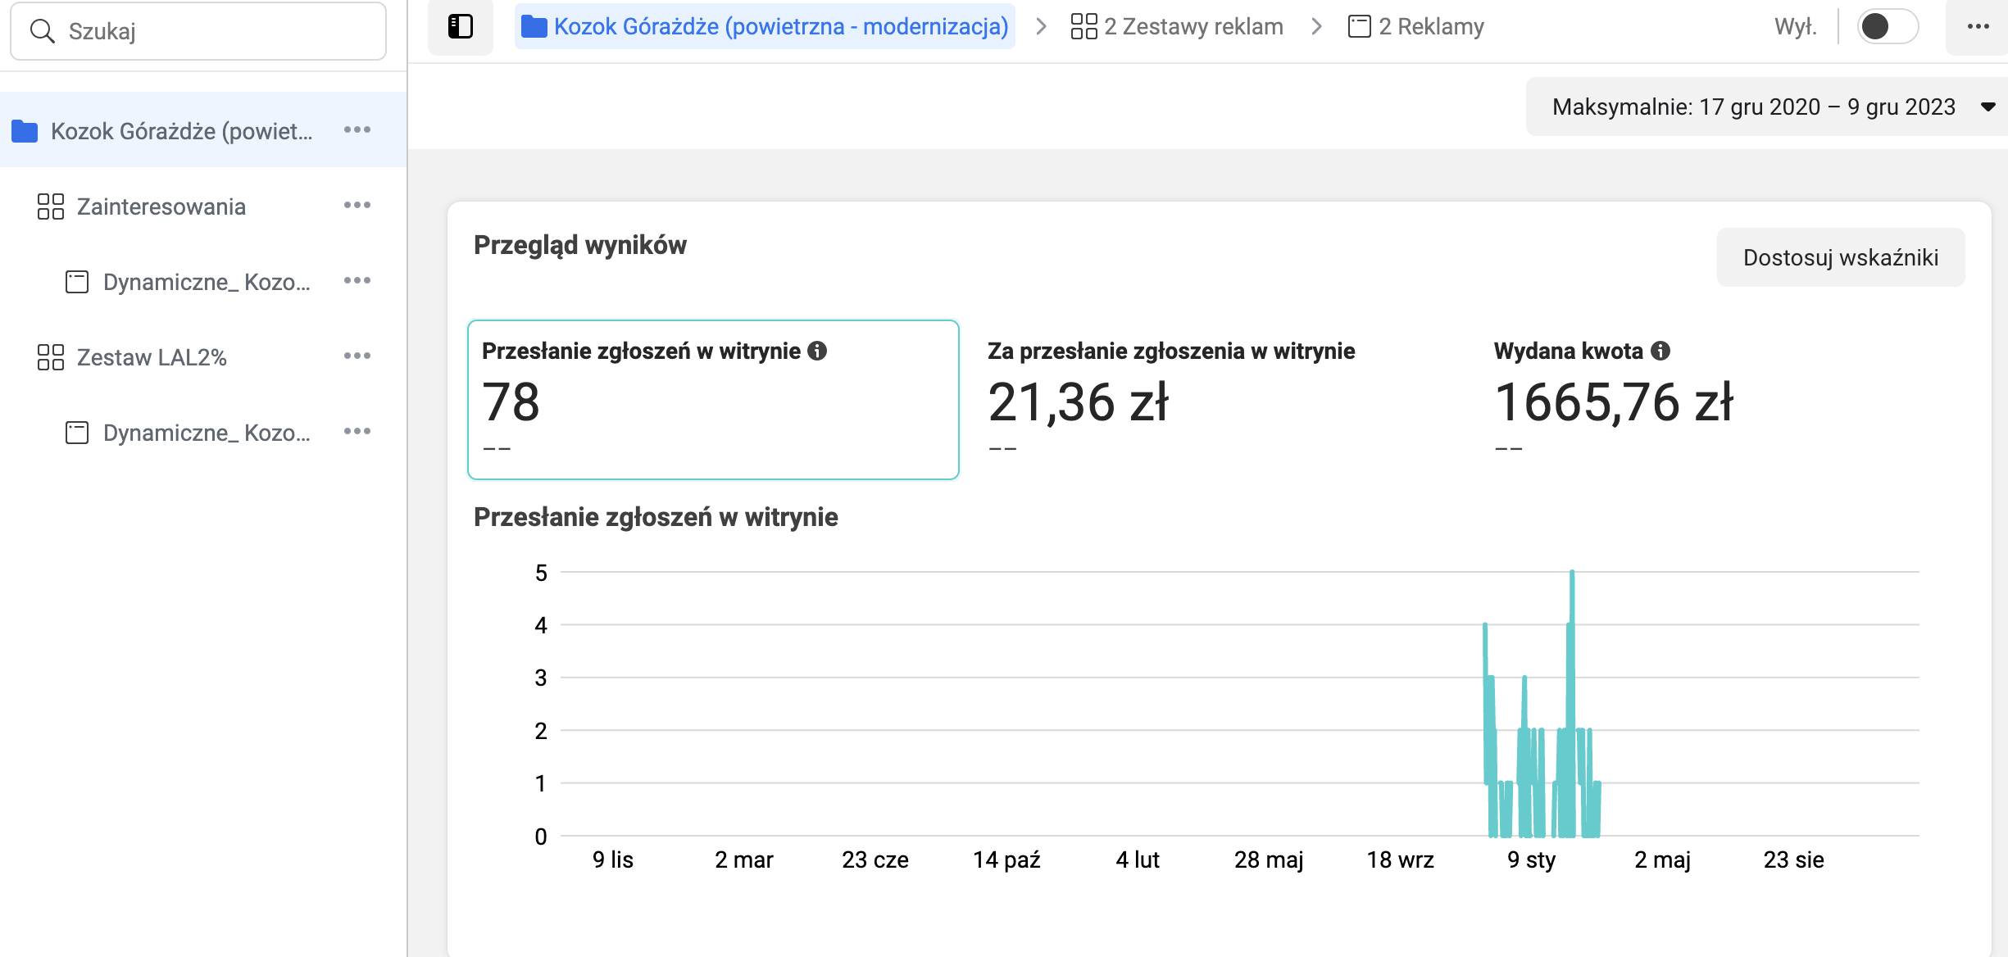Select the Wydana kwota metric card
2008x957 pixels.
click(1613, 400)
